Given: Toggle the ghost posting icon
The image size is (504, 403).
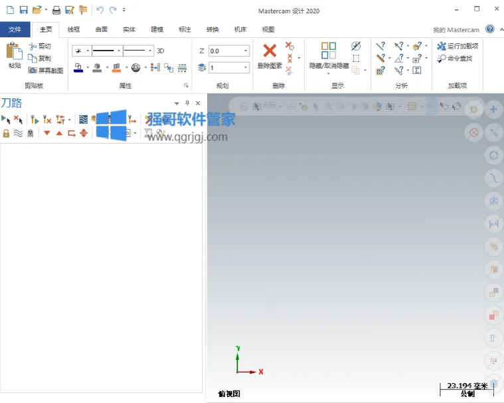Looking at the screenshot, I should click(x=31, y=133).
